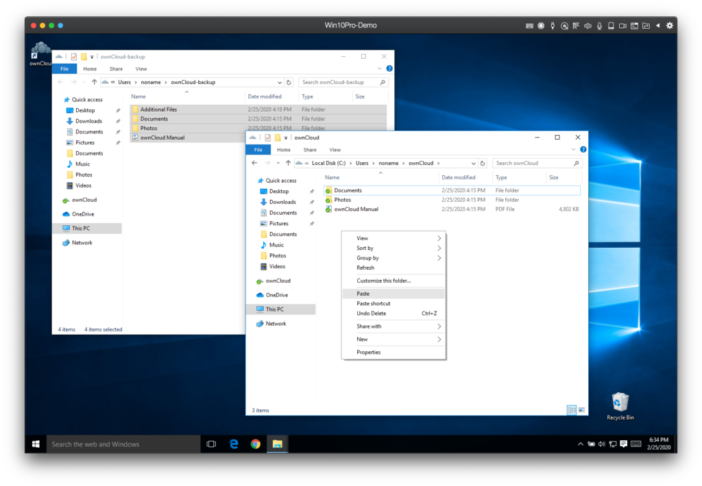The height and width of the screenshot is (486, 702).
Task: Click the help icon in ownCloud window
Action: [583, 149]
